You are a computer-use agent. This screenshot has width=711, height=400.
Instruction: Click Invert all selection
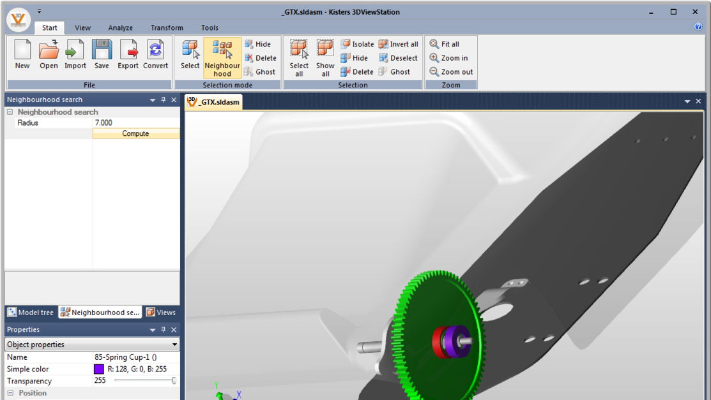point(398,44)
